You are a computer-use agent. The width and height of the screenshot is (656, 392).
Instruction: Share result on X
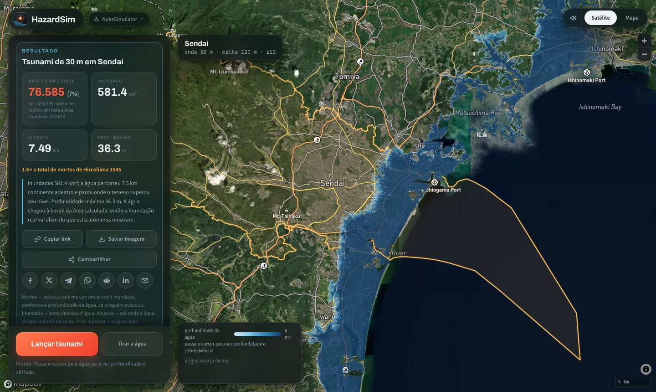tap(49, 280)
